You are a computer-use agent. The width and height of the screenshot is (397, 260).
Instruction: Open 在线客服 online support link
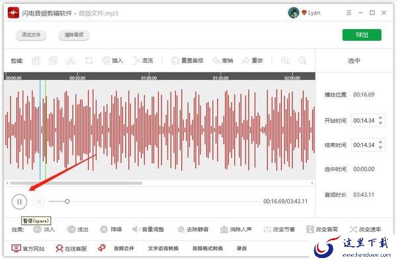(71, 248)
